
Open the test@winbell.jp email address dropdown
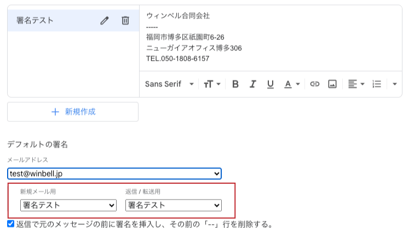(x=114, y=174)
